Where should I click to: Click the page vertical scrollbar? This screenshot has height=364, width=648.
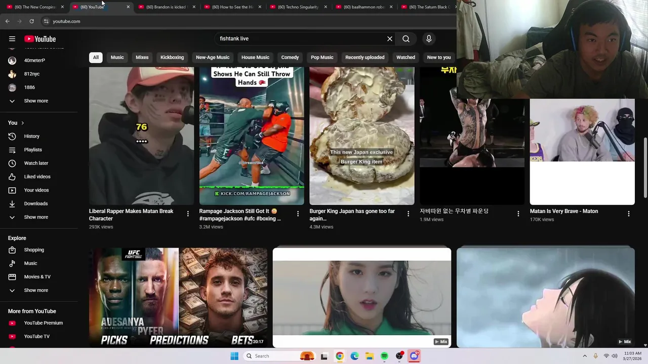[645, 168]
